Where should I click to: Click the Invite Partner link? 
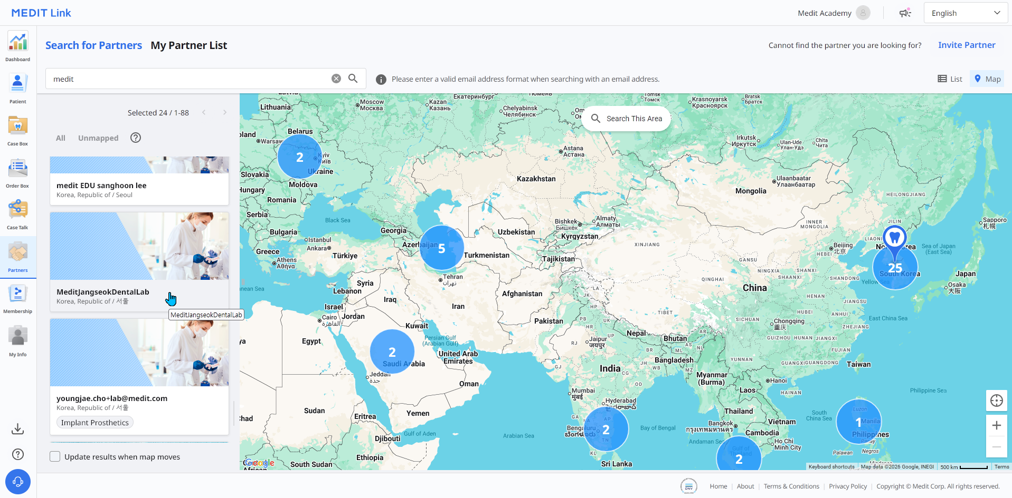(x=967, y=45)
